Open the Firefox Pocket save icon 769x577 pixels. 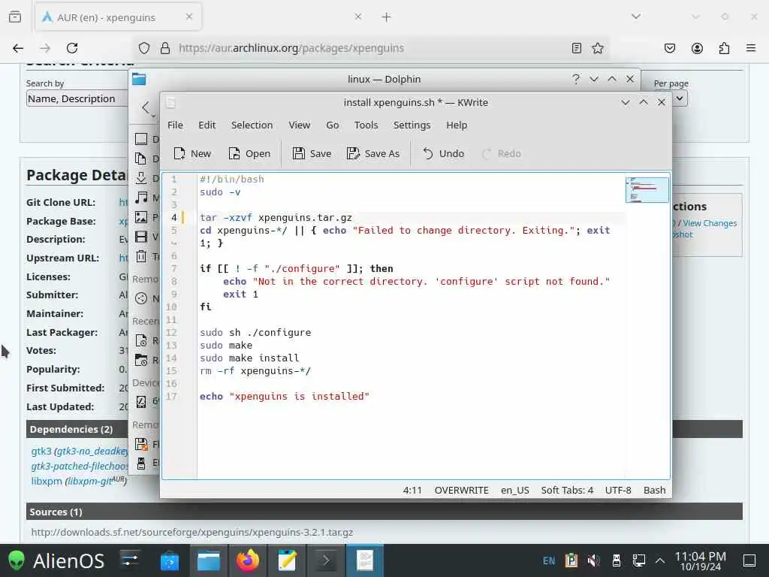(670, 48)
